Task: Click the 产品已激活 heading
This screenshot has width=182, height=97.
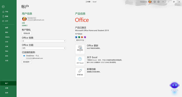Action: pyautogui.click(x=81, y=28)
